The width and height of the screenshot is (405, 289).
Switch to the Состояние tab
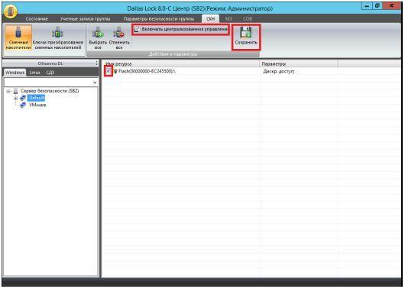click(x=37, y=19)
